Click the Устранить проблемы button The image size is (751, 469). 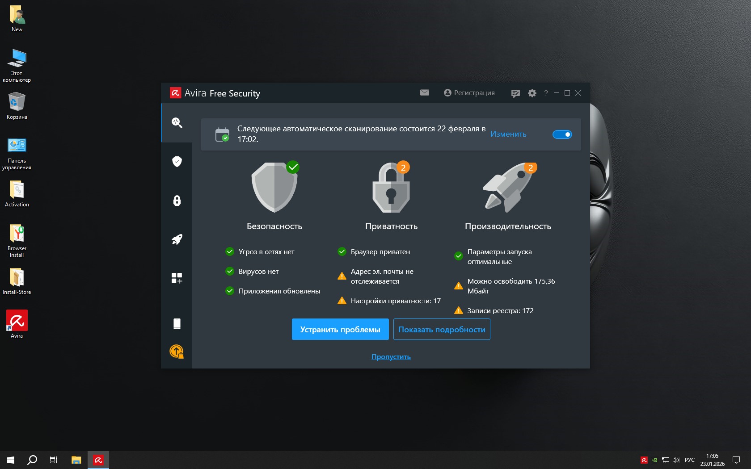click(340, 329)
